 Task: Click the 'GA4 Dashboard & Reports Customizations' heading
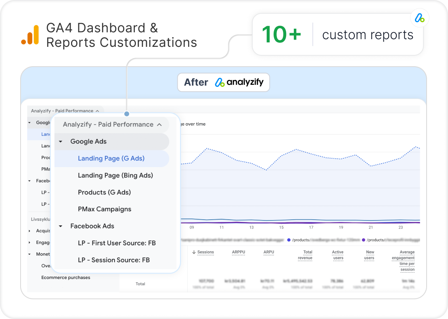(x=121, y=35)
